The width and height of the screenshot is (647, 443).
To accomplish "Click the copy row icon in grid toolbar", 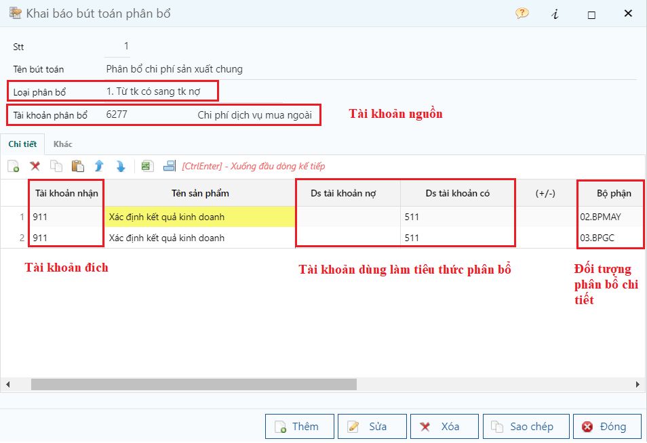I will click(x=56, y=166).
